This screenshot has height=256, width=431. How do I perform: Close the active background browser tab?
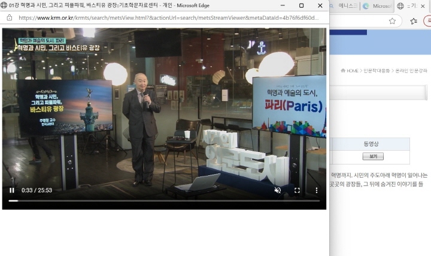pyautogui.click(x=423, y=6)
